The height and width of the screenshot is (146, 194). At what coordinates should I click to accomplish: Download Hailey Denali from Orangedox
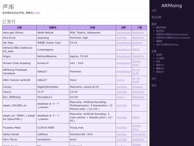point(139,134)
